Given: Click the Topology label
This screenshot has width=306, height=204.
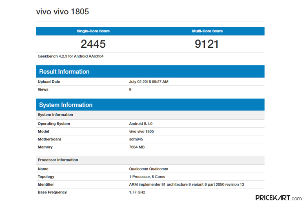Looking at the screenshot, I should point(46,177).
